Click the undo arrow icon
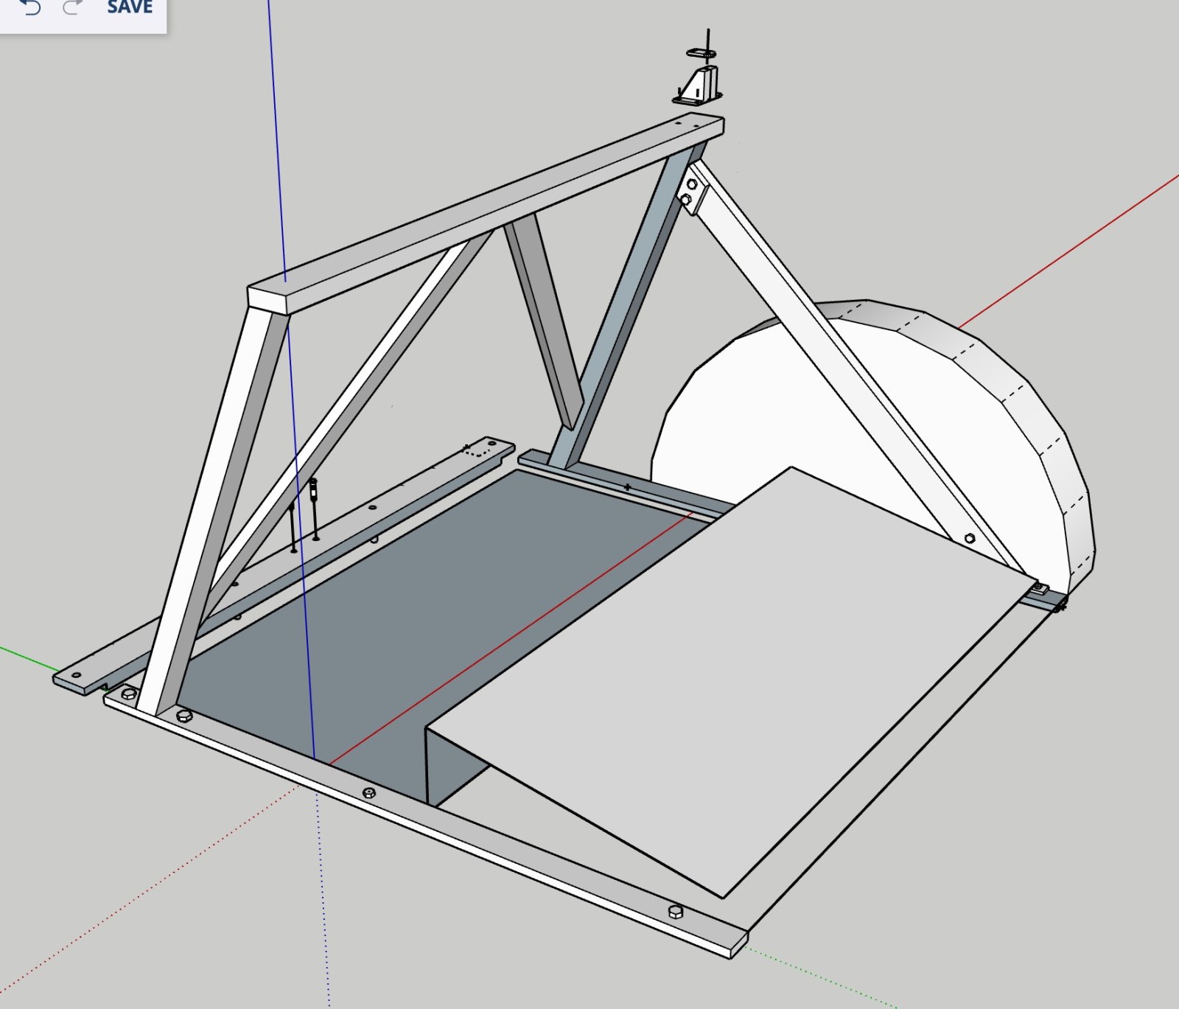 click(x=30, y=7)
